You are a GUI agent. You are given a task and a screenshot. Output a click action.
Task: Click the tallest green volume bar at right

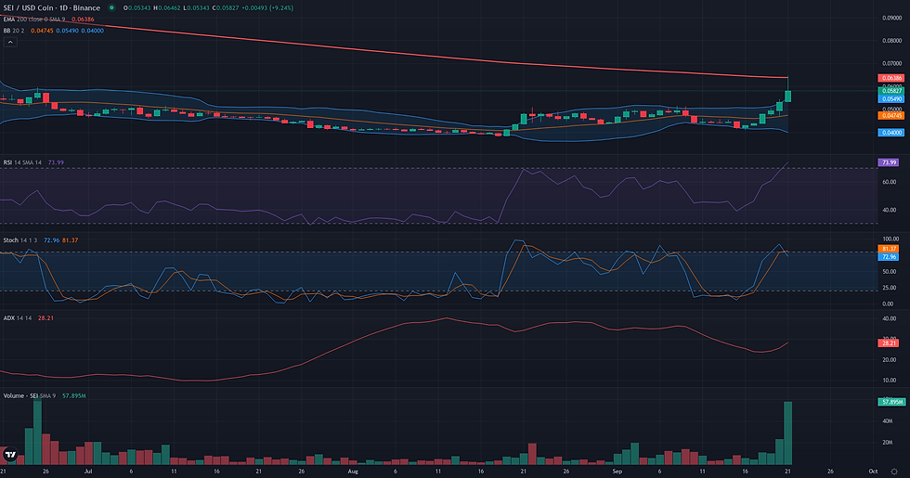[x=787, y=433]
